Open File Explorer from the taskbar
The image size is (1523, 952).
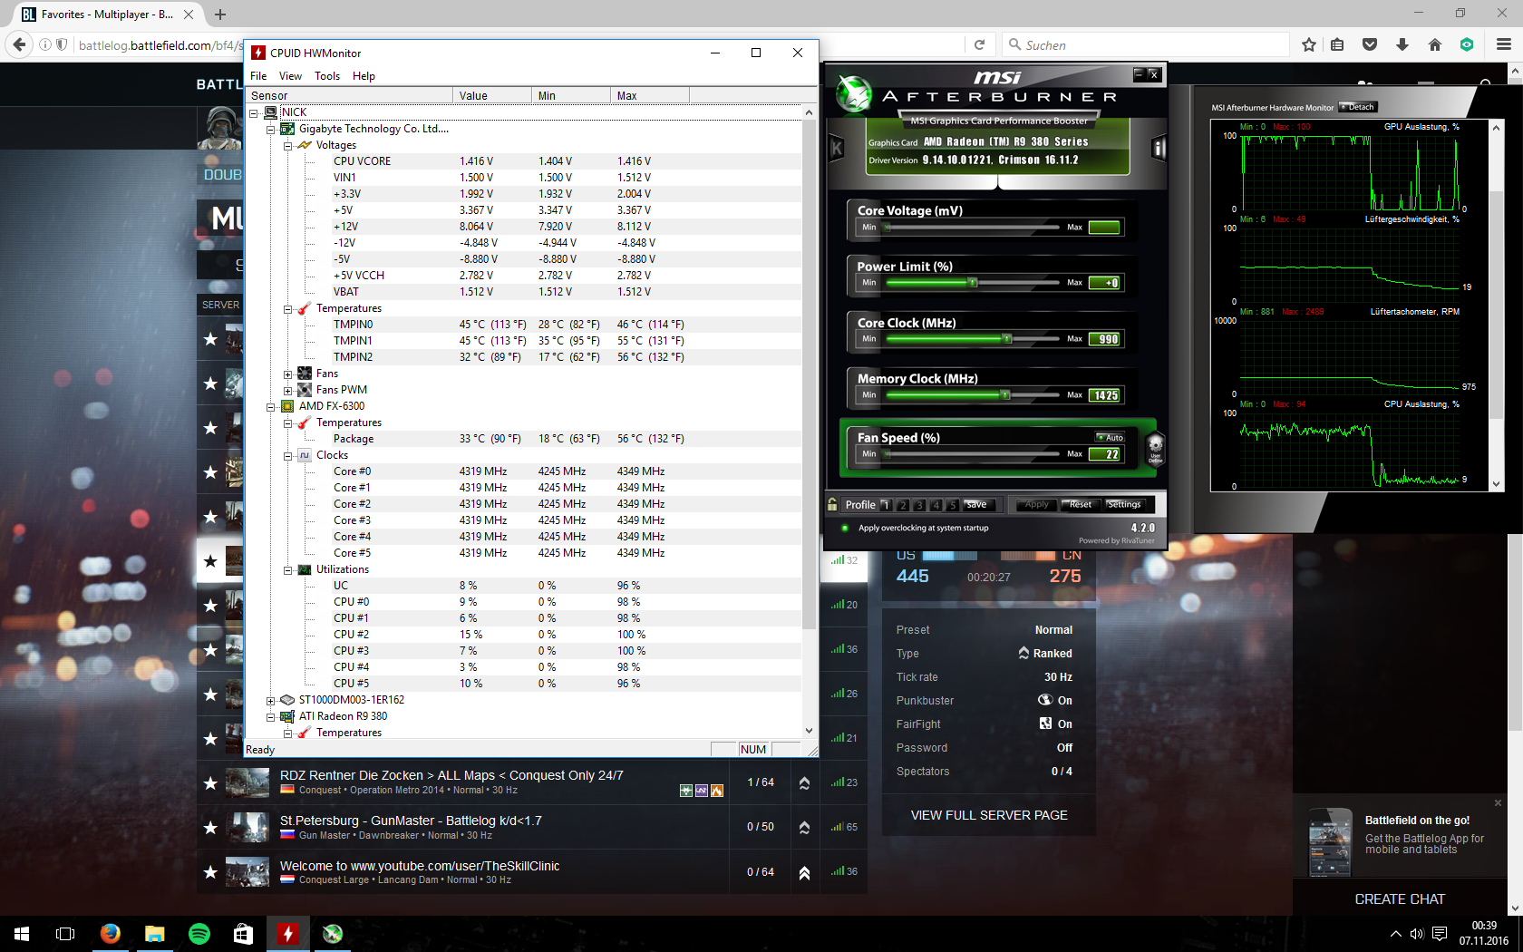coord(154,933)
